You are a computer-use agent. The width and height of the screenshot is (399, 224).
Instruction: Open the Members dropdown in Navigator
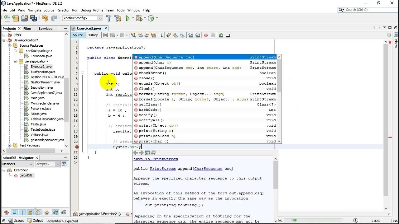pyautogui.click(x=17, y=164)
